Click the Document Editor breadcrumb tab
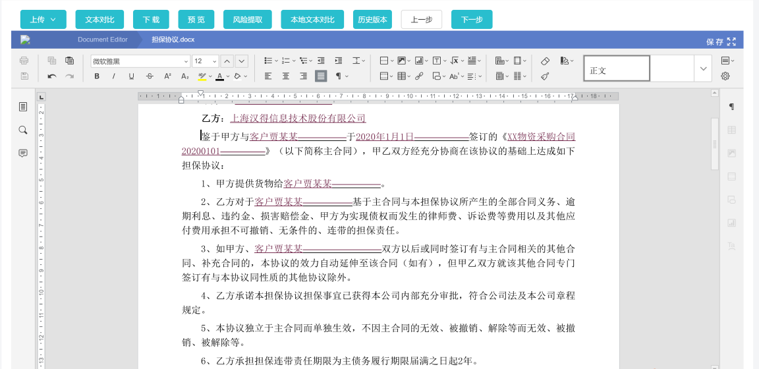 (x=102, y=40)
